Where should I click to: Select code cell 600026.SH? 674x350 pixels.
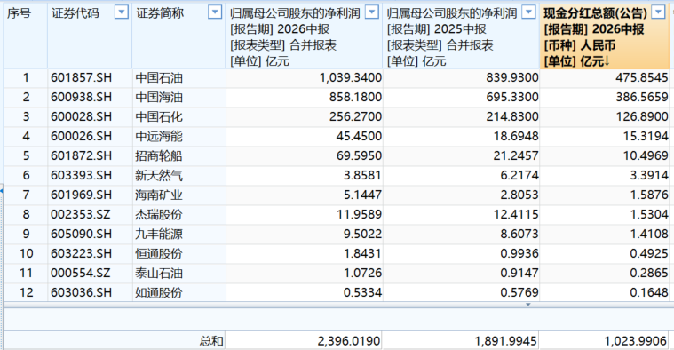(x=81, y=136)
